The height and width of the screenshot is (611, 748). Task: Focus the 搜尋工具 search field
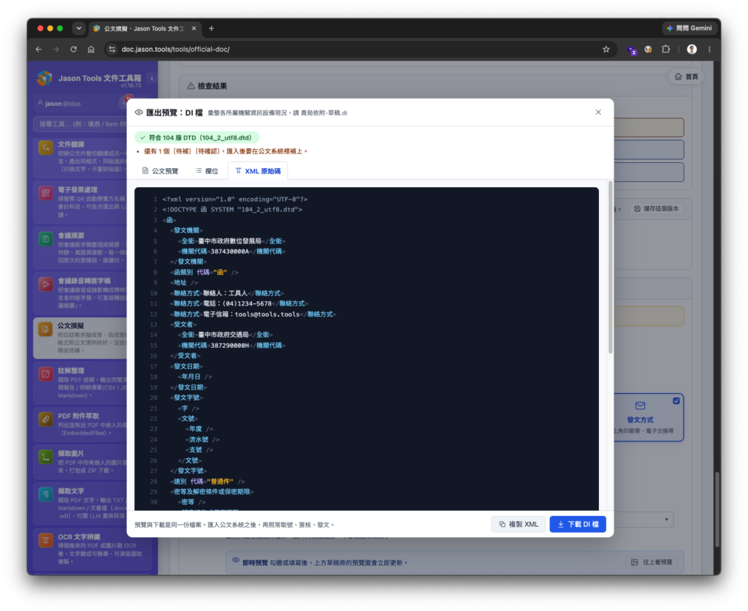(x=80, y=124)
